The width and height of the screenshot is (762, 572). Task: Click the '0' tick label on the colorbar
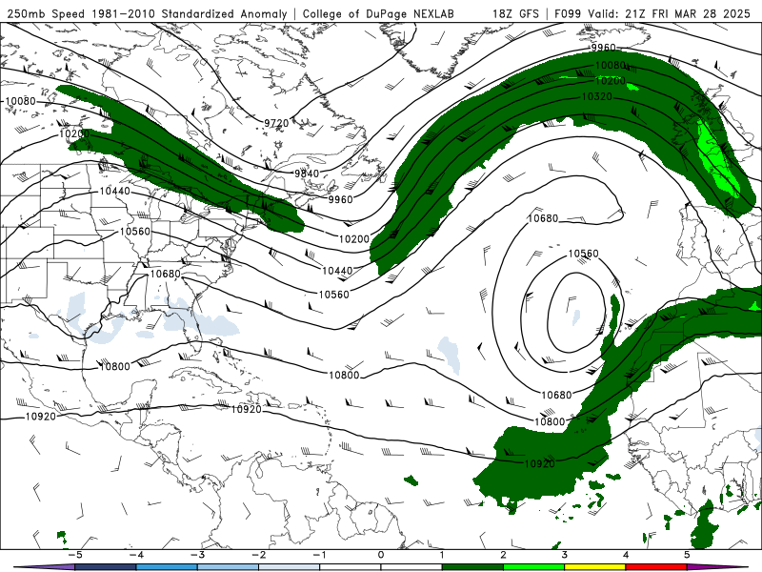click(380, 555)
